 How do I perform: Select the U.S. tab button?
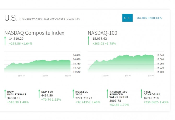point(127,18)
